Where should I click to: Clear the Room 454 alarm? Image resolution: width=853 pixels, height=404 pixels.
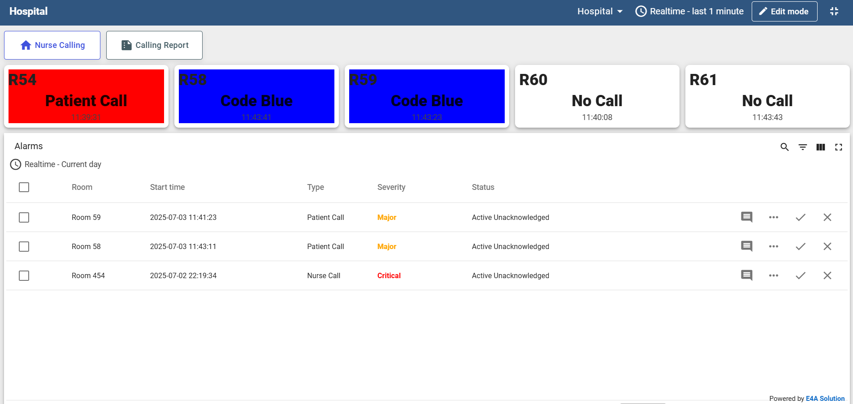click(x=827, y=275)
